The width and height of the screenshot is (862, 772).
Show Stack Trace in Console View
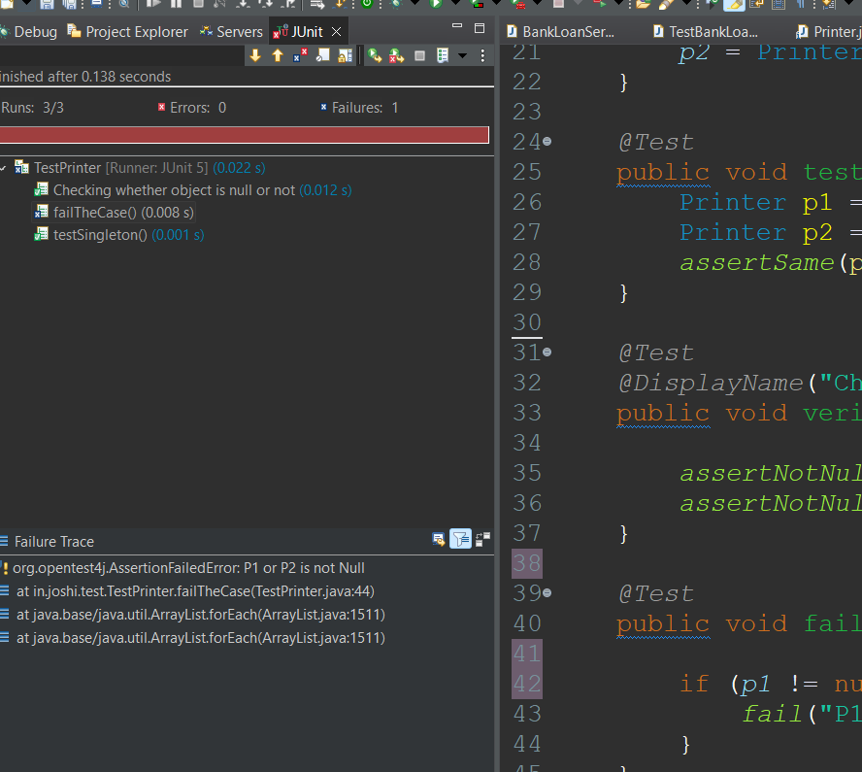click(x=438, y=539)
